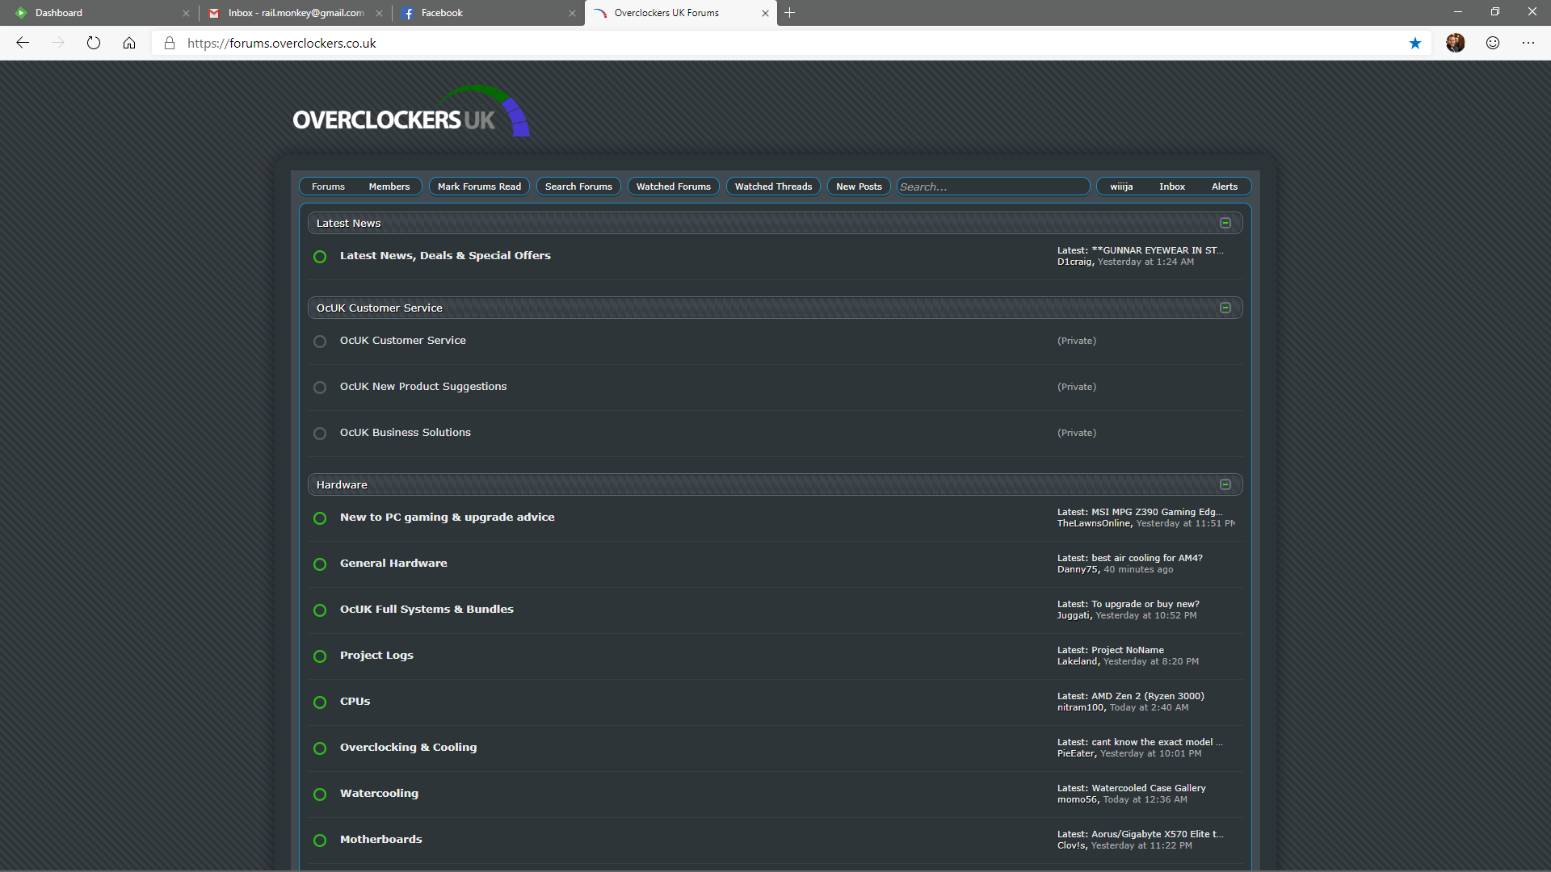Open New to PC gaming & upgrade advice
The image size is (1551, 872).
coord(447,517)
